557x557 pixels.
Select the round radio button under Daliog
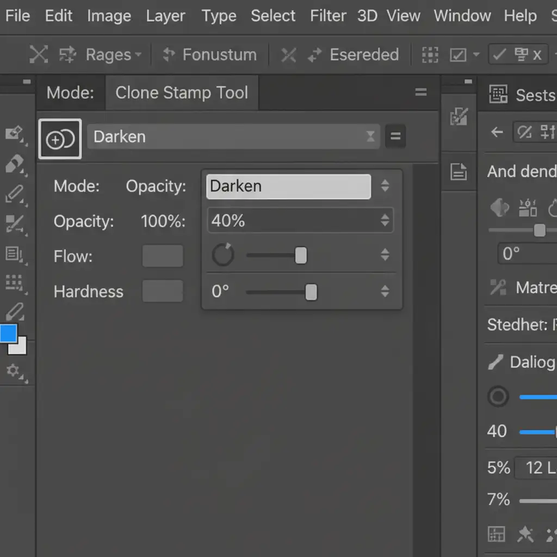click(498, 397)
